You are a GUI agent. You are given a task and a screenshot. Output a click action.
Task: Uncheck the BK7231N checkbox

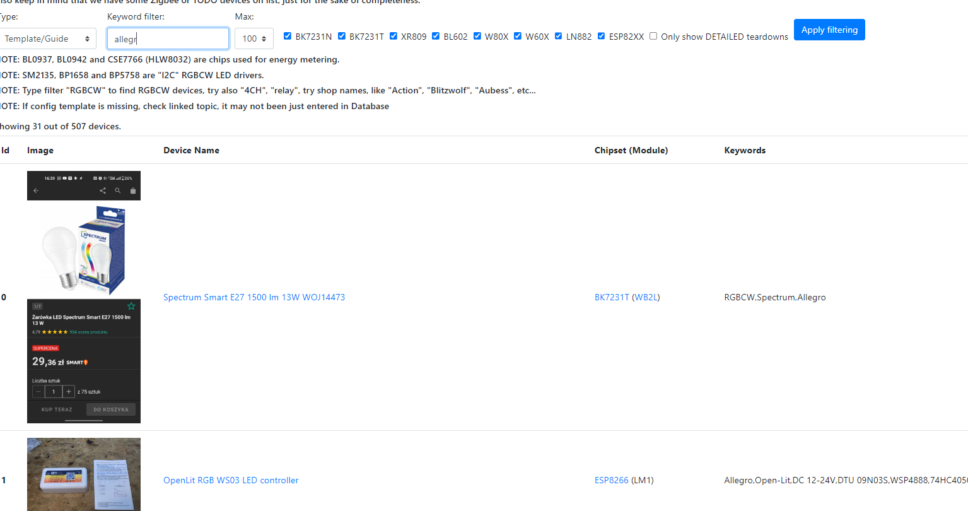288,36
